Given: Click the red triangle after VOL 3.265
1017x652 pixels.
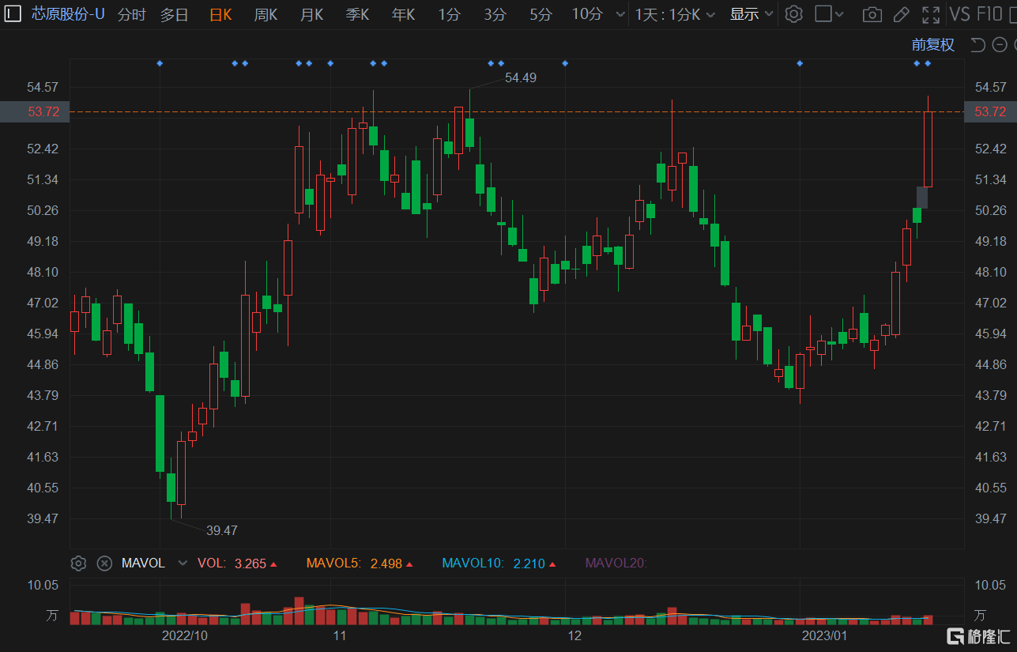Looking at the screenshot, I should (273, 564).
